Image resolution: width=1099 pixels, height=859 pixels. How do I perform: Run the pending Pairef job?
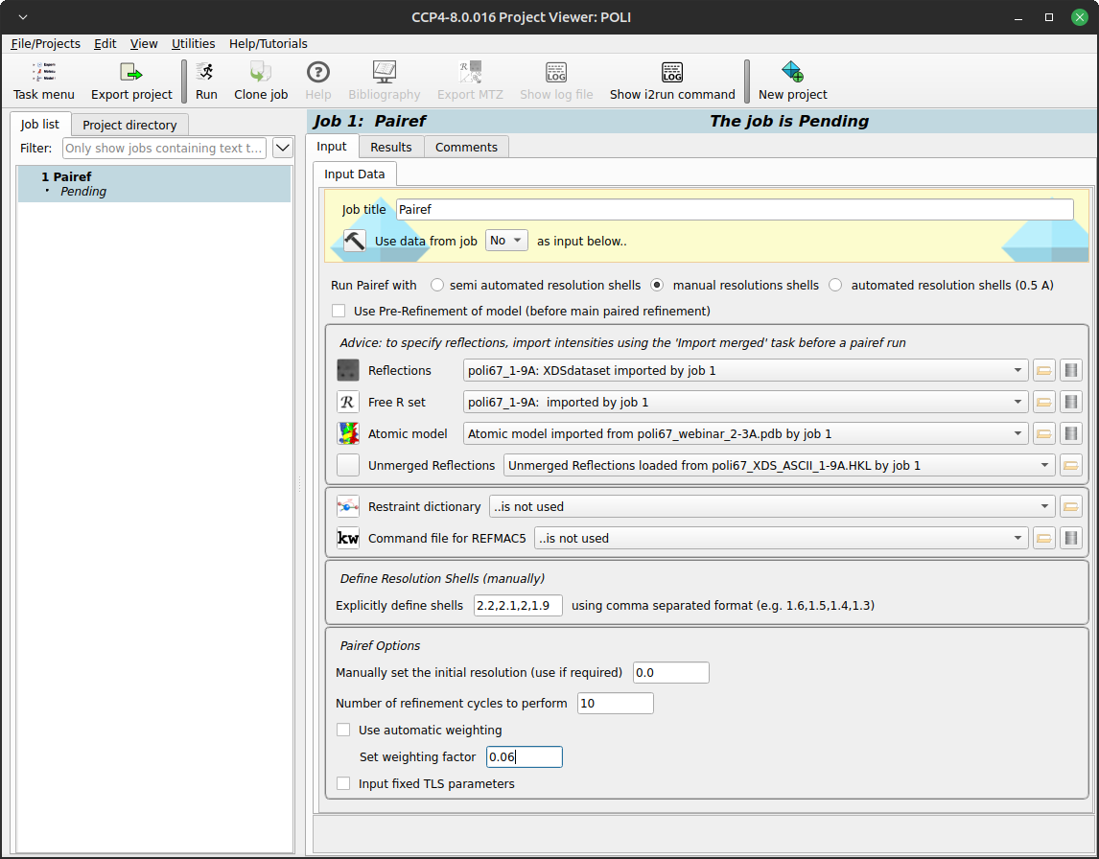click(206, 81)
